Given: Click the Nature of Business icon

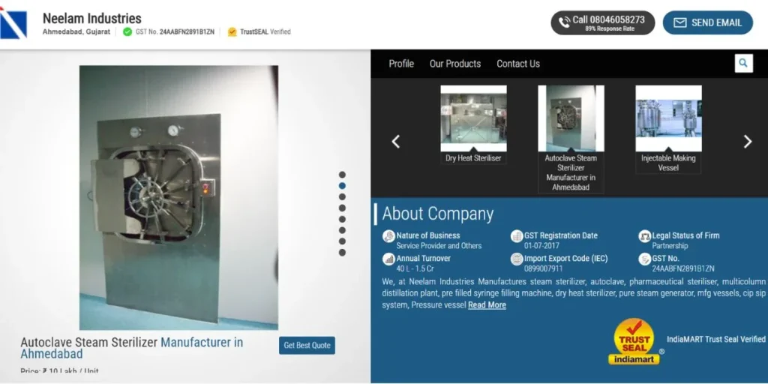Looking at the screenshot, I should tap(388, 236).
